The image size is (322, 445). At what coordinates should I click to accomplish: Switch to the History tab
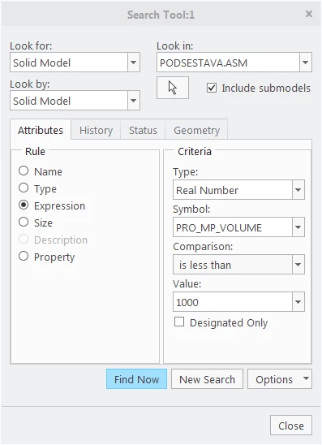(x=96, y=130)
